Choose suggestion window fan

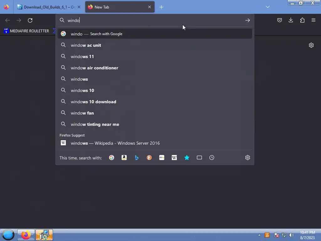tap(155, 113)
